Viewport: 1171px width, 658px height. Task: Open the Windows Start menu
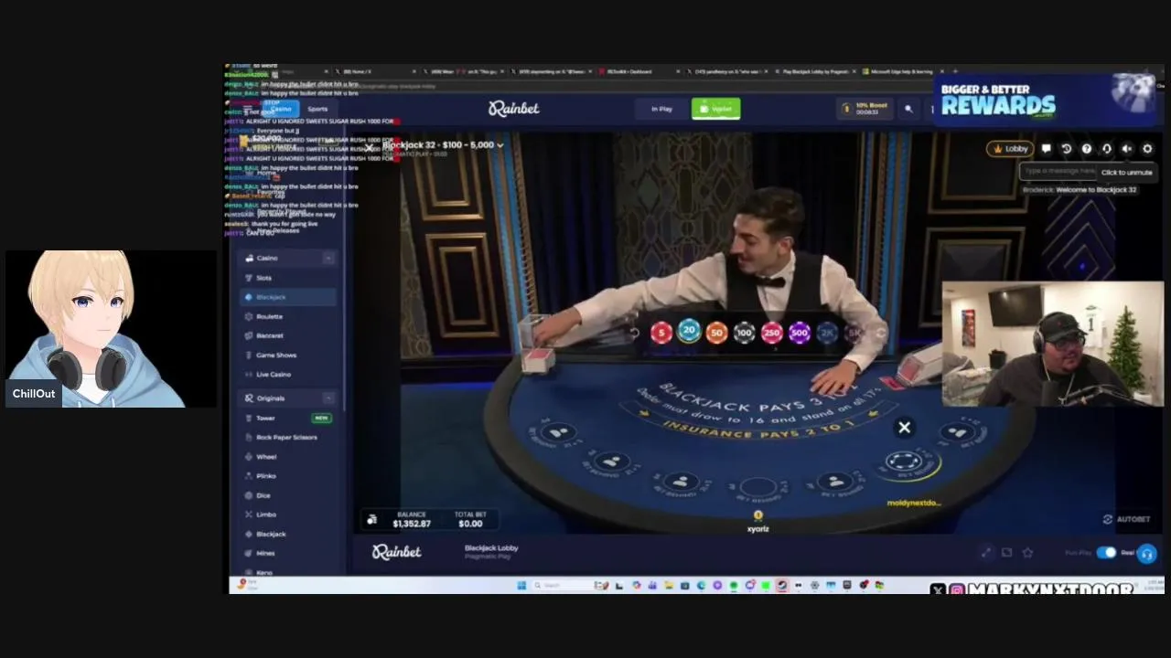[x=521, y=585]
